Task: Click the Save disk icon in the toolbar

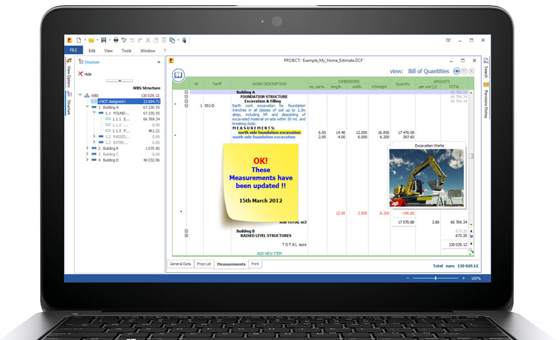Action: (103, 40)
